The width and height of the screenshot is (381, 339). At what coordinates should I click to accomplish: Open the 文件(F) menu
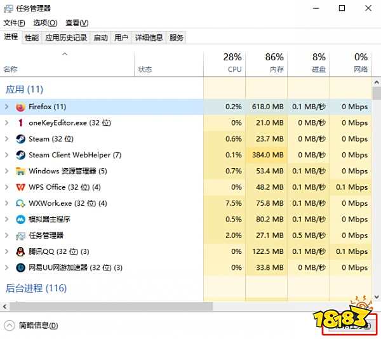point(14,23)
